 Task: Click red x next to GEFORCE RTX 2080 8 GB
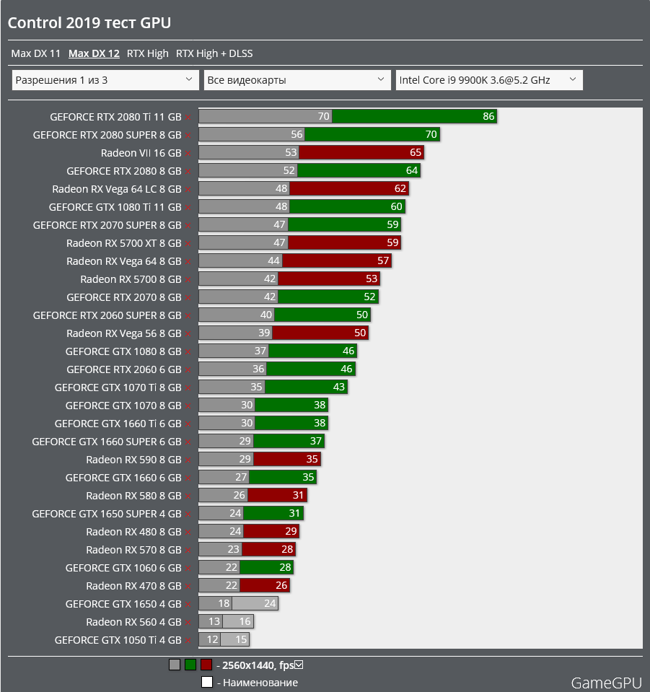[x=188, y=172]
